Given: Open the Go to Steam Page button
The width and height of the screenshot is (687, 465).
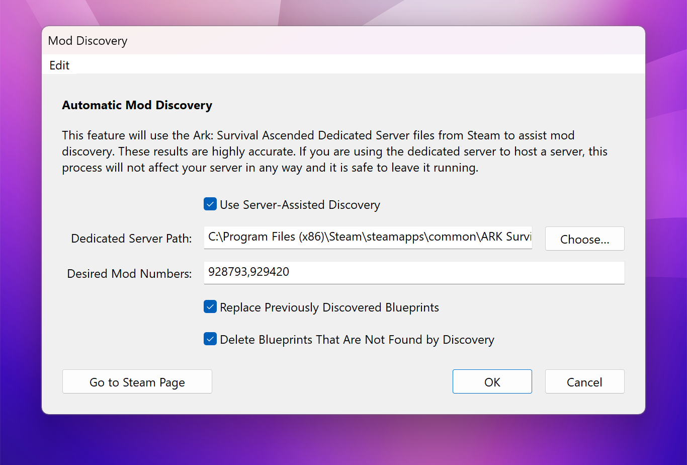Looking at the screenshot, I should [x=137, y=382].
